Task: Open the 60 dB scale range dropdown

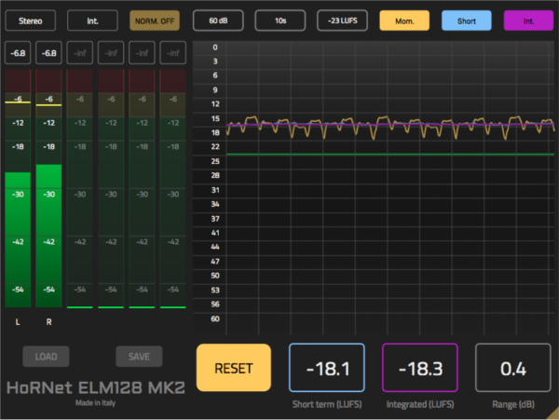Action: (x=218, y=20)
